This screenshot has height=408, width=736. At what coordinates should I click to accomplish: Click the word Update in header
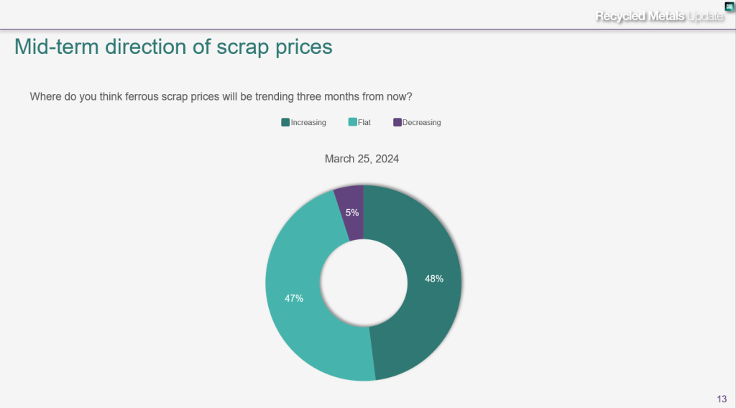click(705, 16)
